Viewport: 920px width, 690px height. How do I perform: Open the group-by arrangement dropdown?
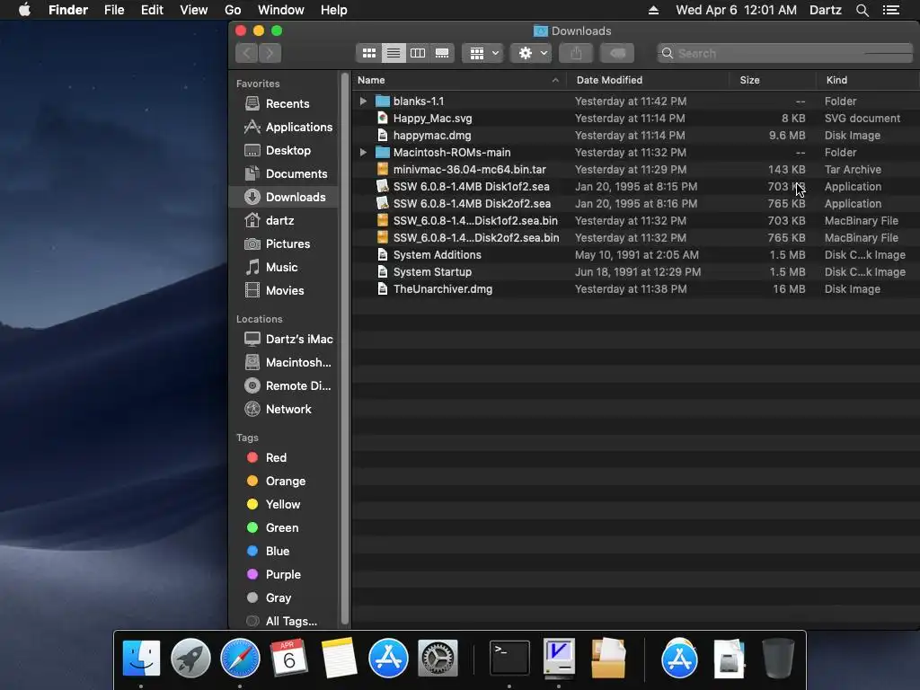click(482, 53)
